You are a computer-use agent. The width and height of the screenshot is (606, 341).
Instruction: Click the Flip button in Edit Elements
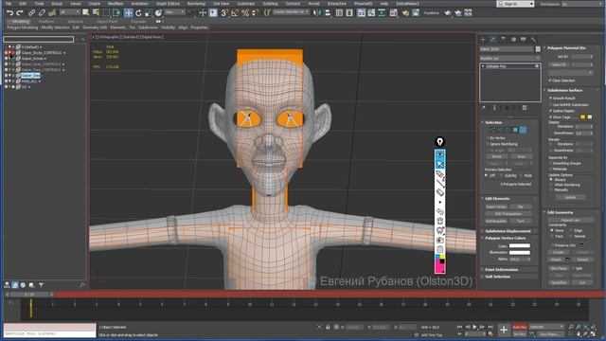point(521,206)
